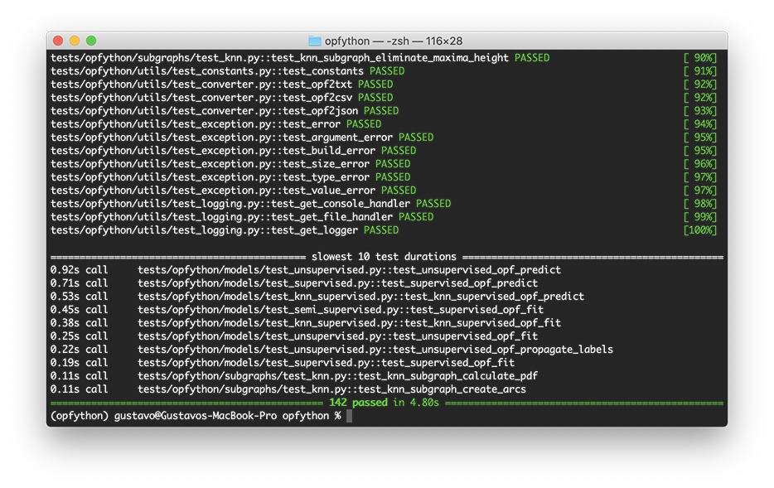This screenshot has height=488, width=774.
Task: Click the 'slowest 10 test durations' header
Action: pos(384,257)
